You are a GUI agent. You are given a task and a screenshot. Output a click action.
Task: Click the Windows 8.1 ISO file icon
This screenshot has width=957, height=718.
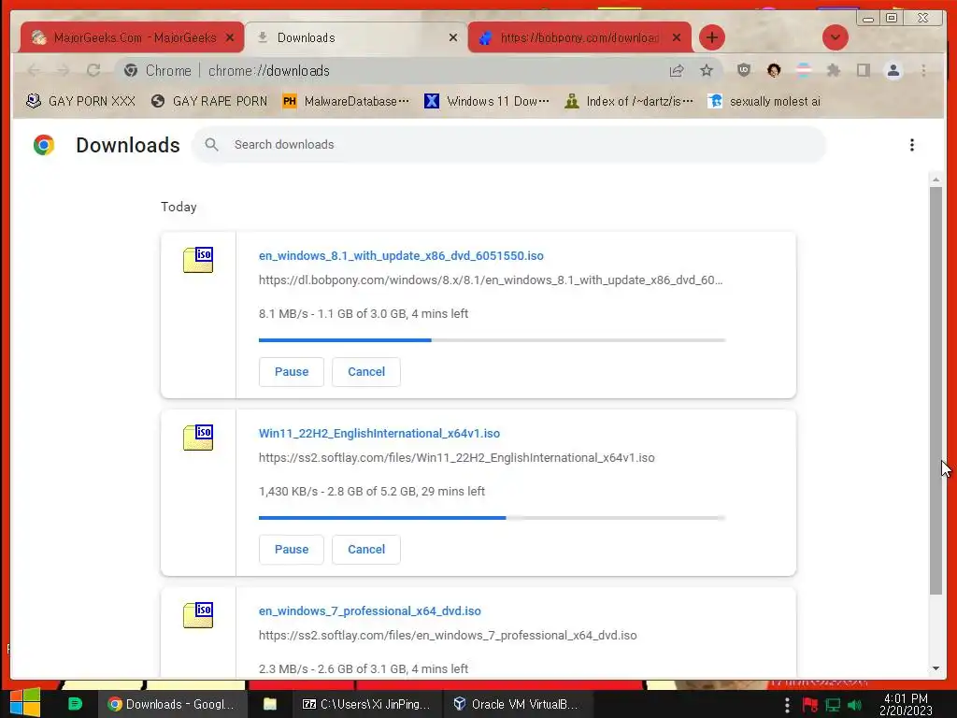[x=198, y=260]
